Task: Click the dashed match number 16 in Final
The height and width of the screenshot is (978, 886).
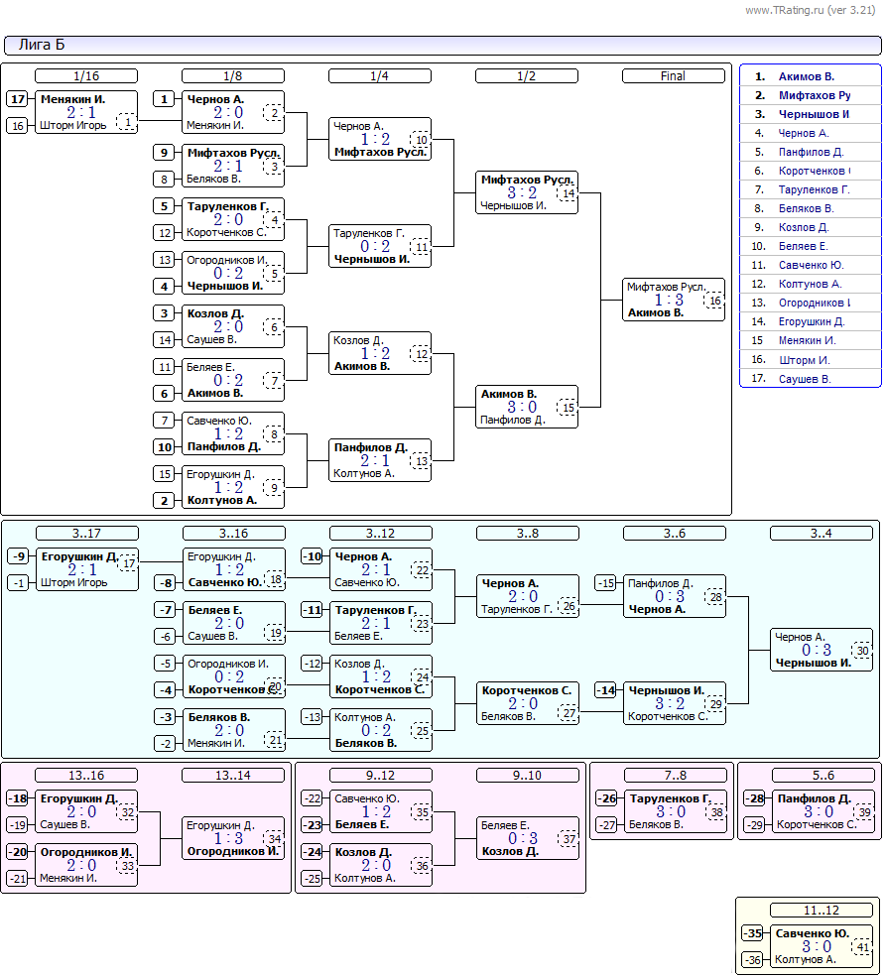Action: [715, 301]
